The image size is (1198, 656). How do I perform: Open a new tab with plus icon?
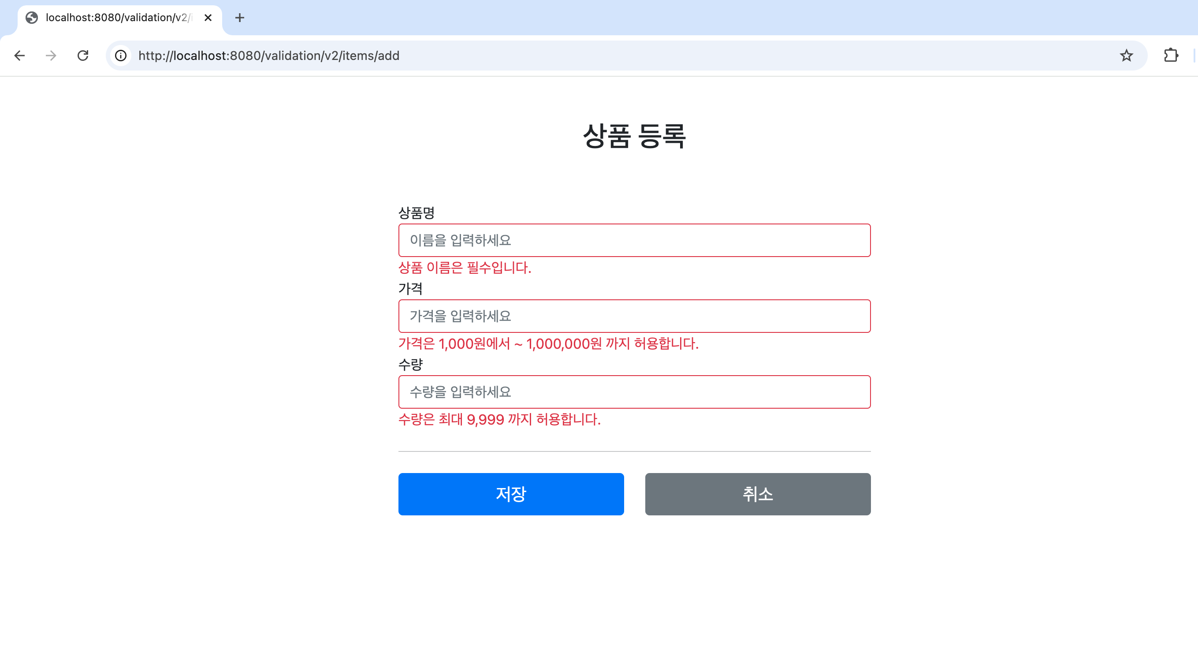point(239,18)
